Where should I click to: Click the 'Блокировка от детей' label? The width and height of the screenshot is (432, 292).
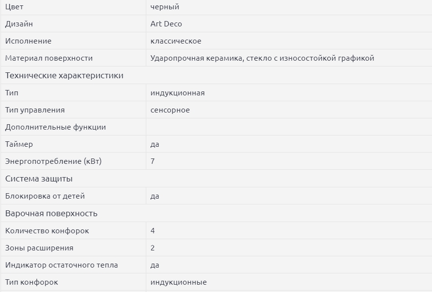[x=45, y=196]
